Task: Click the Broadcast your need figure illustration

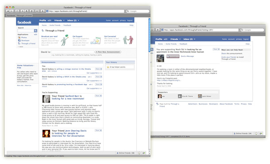Action: (x=65, y=40)
